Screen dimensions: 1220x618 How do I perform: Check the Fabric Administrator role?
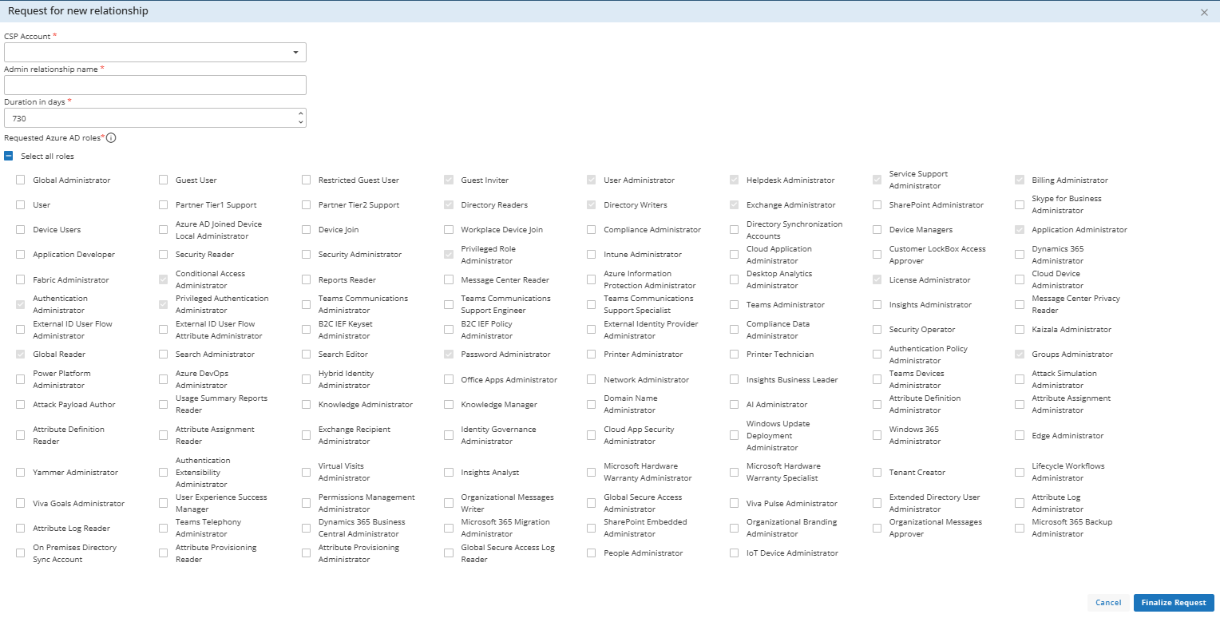coord(20,279)
